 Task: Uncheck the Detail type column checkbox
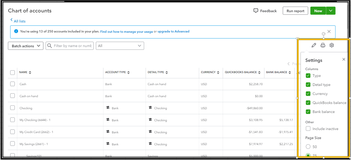pyautogui.click(x=308, y=85)
